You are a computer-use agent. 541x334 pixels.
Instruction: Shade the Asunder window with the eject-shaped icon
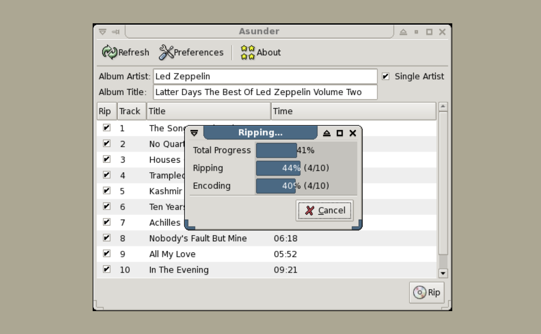click(x=403, y=32)
